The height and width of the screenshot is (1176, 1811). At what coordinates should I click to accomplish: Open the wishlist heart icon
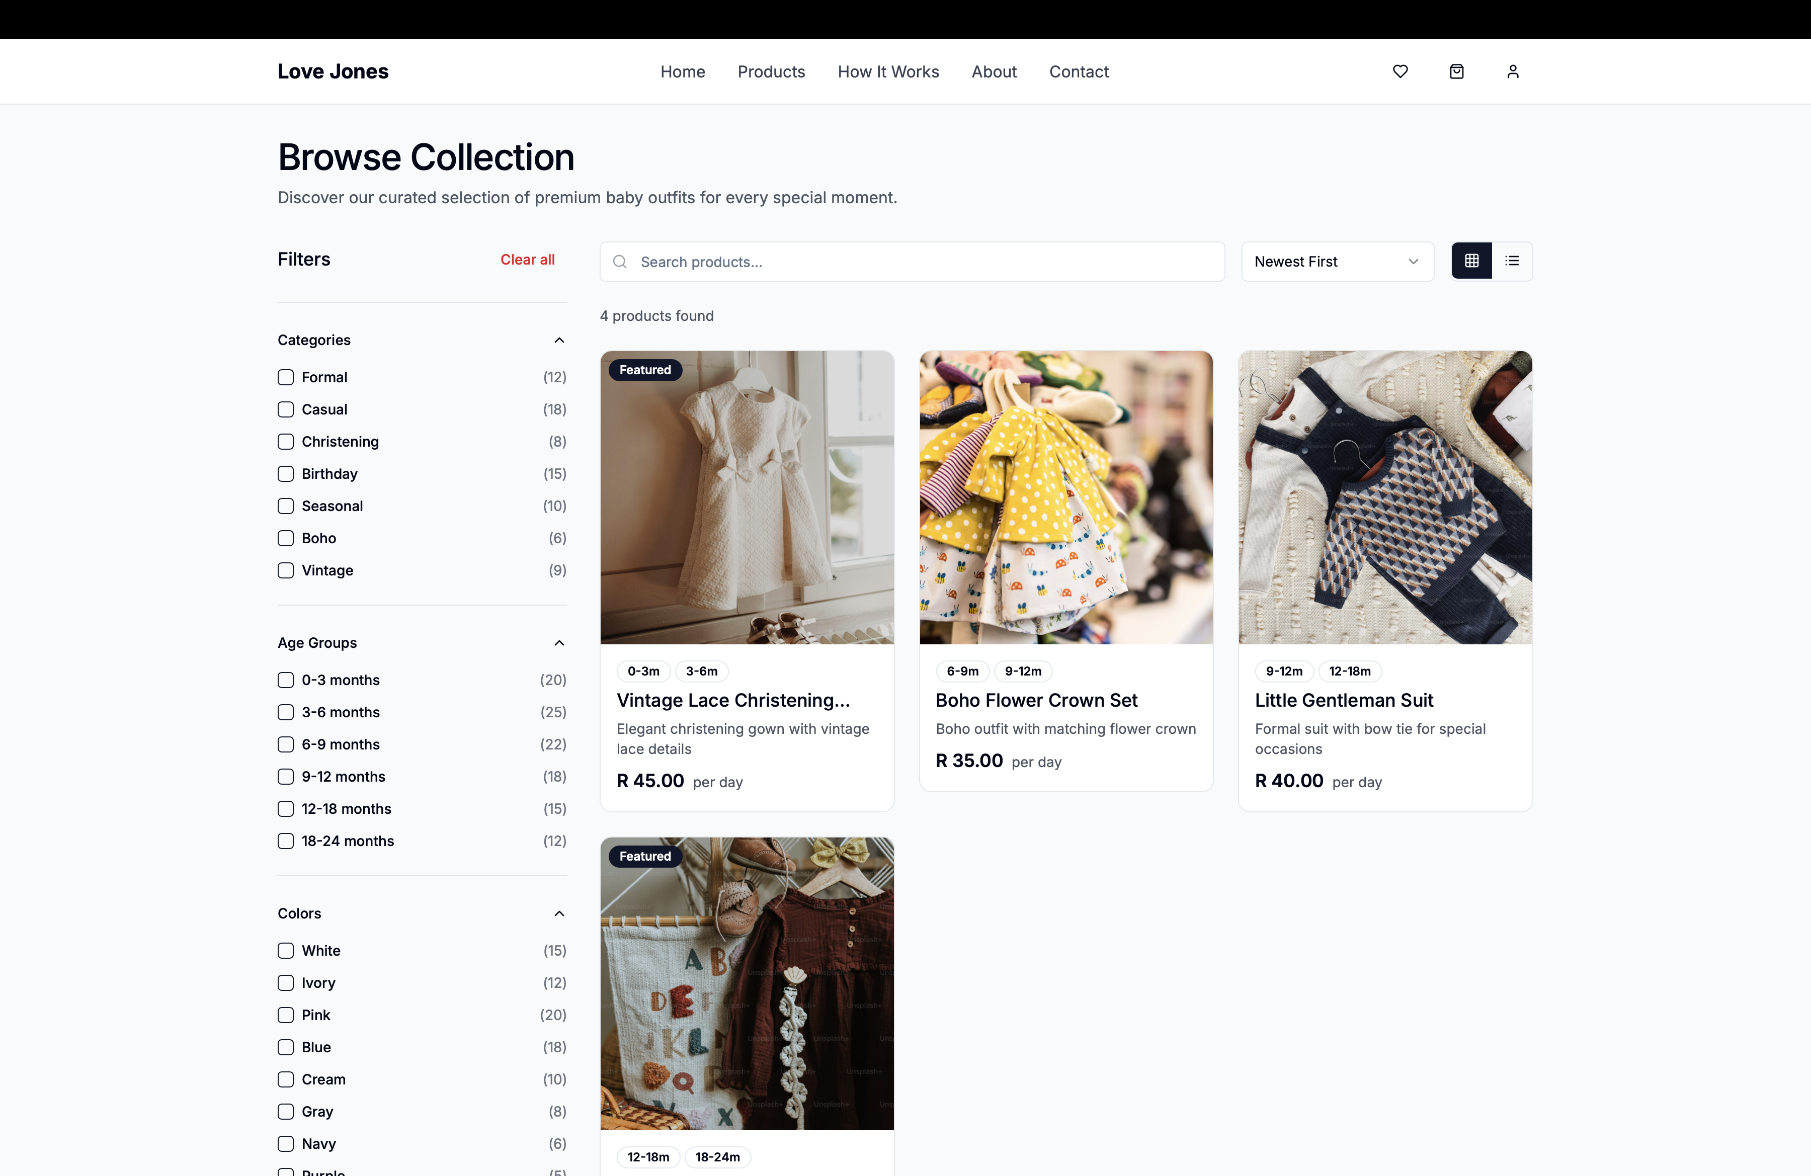[x=1400, y=71]
